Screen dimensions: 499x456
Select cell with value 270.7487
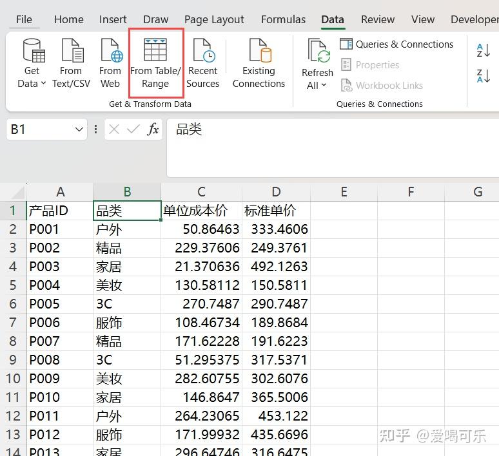pyautogui.click(x=201, y=304)
